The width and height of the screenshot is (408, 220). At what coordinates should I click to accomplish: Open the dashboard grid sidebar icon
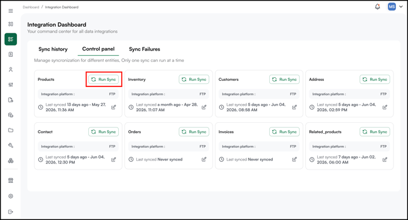[x=11, y=24]
